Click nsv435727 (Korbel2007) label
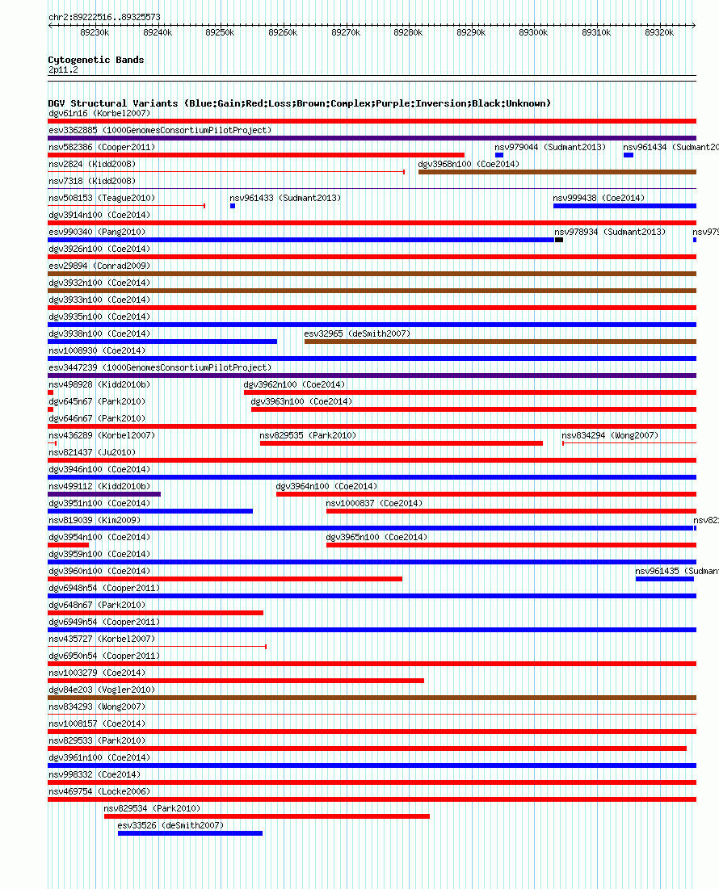The image size is (719, 889). [102, 640]
